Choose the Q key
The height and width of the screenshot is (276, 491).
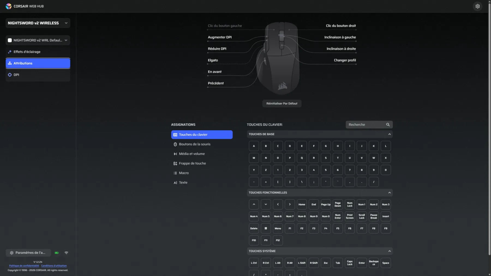(302, 158)
